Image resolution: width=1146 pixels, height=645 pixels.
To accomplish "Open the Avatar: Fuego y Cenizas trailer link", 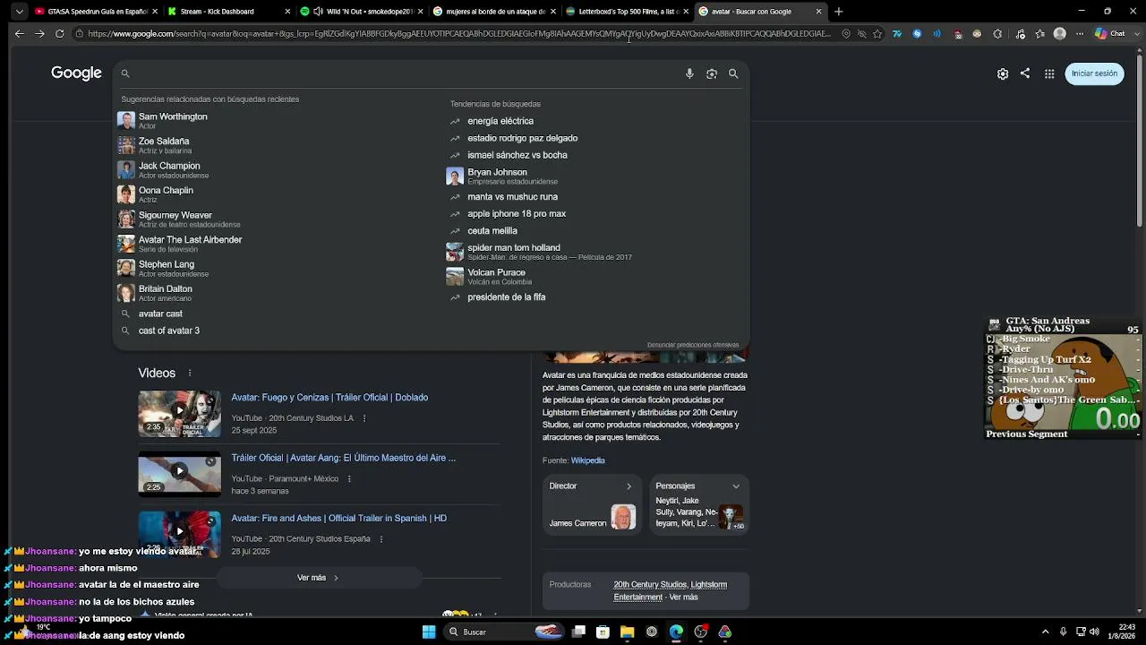I will point(329,398).
